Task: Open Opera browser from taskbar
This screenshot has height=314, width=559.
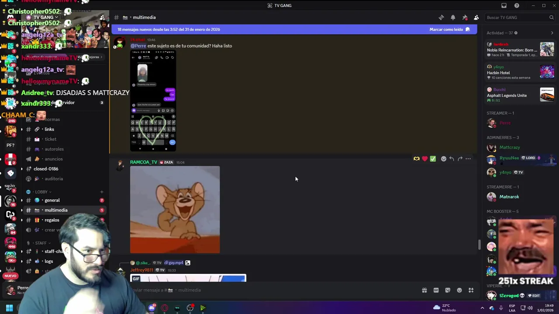Action: pos(165,308)
